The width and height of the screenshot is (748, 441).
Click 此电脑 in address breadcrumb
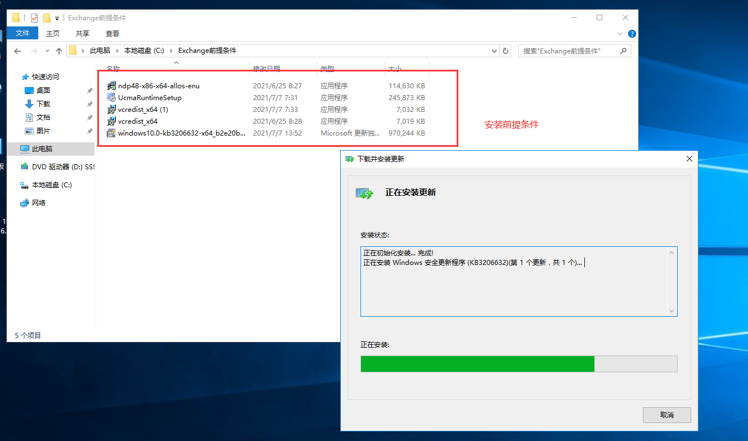tap(100, 51)
